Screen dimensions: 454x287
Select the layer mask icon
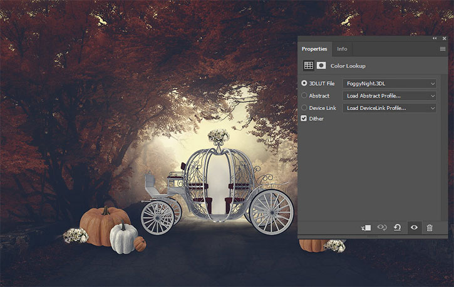click(321, 66)
